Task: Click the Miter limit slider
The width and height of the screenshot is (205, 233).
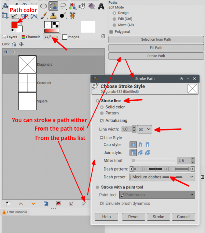Action: (152, 161)
